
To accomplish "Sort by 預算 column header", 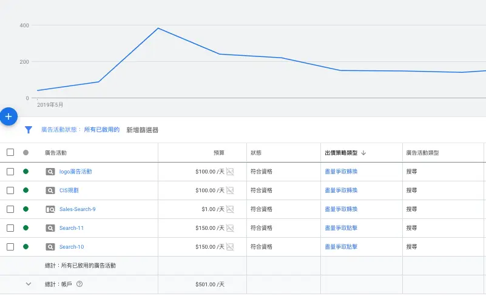I will click(x=219, y=153).
